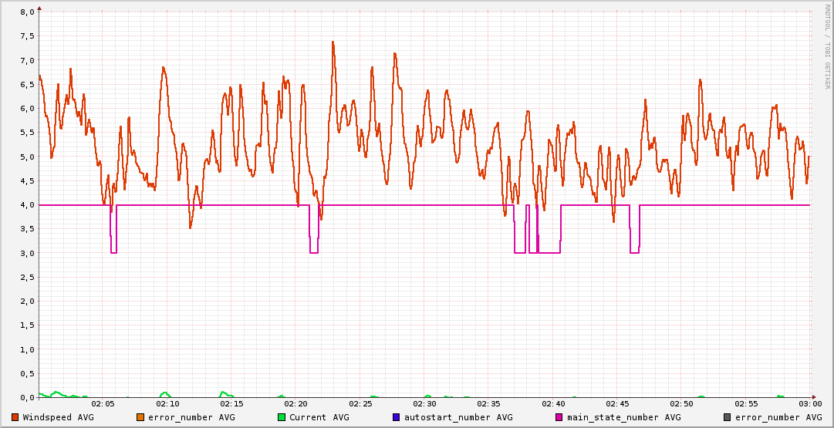The width and height of the screenshot is (834, 428).
Task: Click the 6,5 value on the Y-axis
Action: click(27, 85)
